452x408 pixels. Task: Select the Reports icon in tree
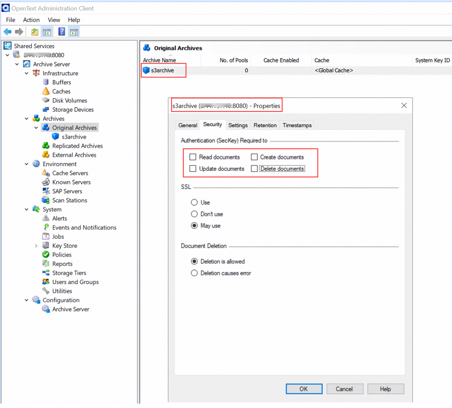(x=45, y=264)
